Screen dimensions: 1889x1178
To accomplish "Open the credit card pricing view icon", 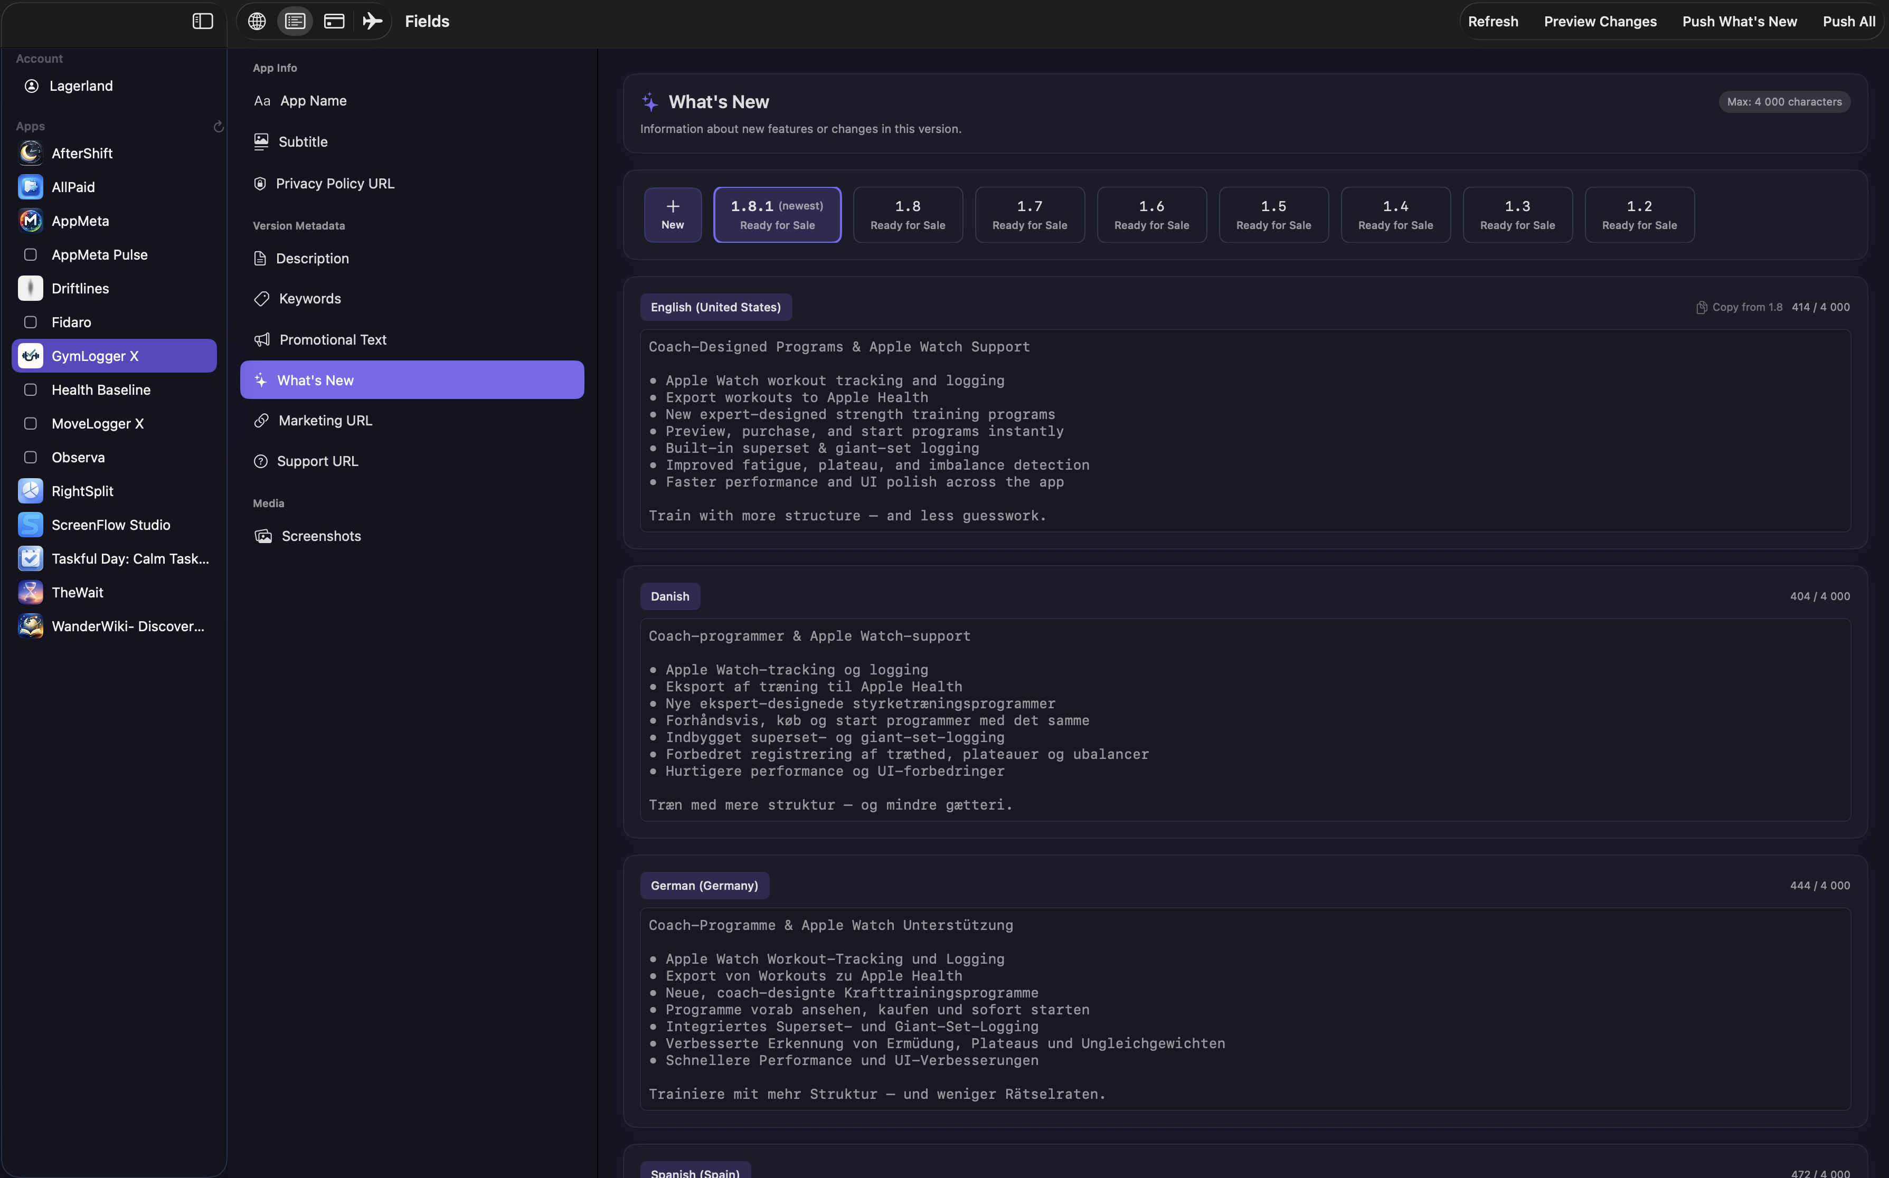I will tap(334, 21).
